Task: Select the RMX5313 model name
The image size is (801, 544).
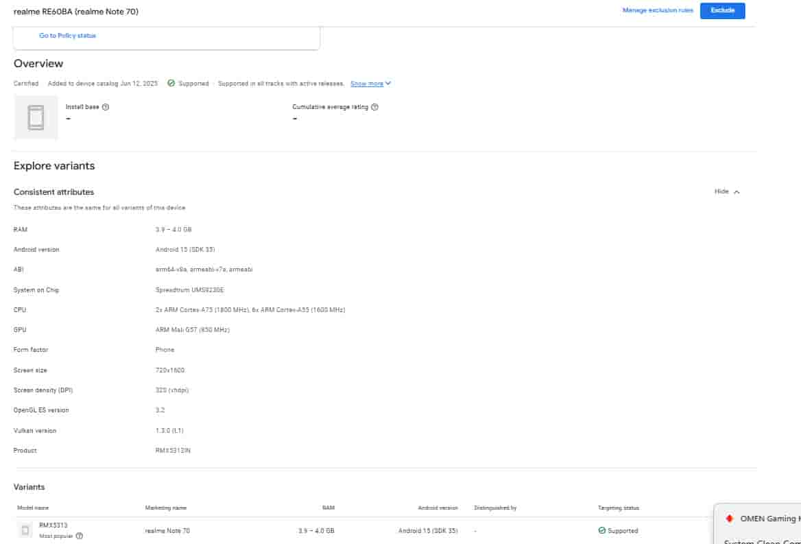Action: [x=52, y=526]
